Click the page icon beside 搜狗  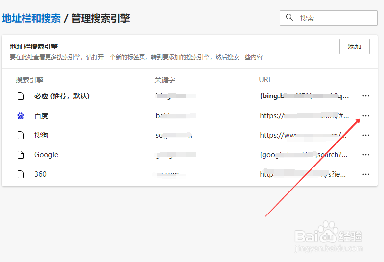point(21,135)
